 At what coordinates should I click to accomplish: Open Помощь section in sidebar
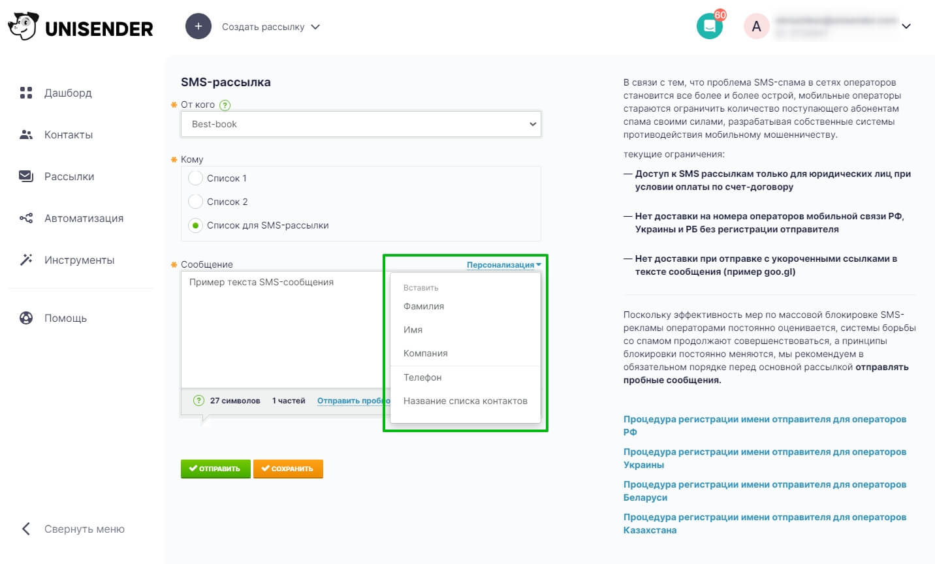(x=65, y=318)
